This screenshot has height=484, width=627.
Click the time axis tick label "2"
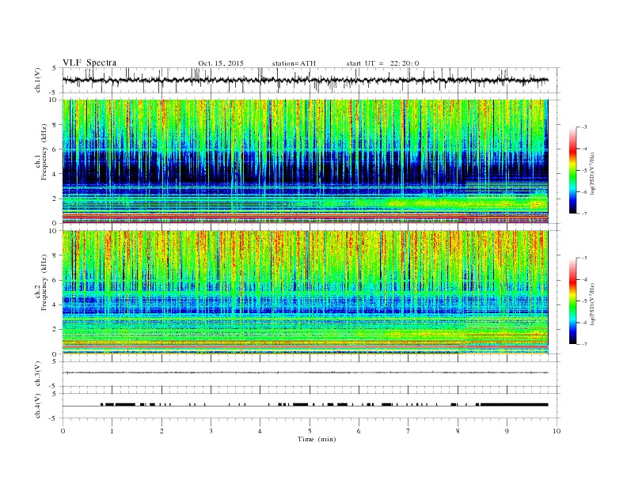[x=161, y=431]
